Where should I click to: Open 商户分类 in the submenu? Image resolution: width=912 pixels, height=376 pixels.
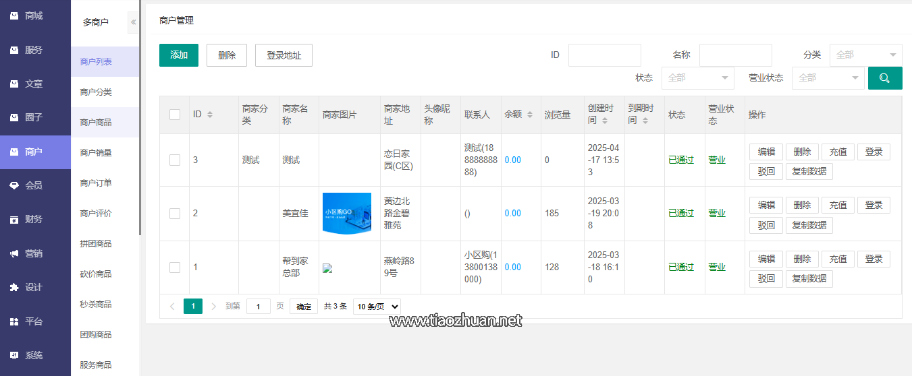[96, 92]
